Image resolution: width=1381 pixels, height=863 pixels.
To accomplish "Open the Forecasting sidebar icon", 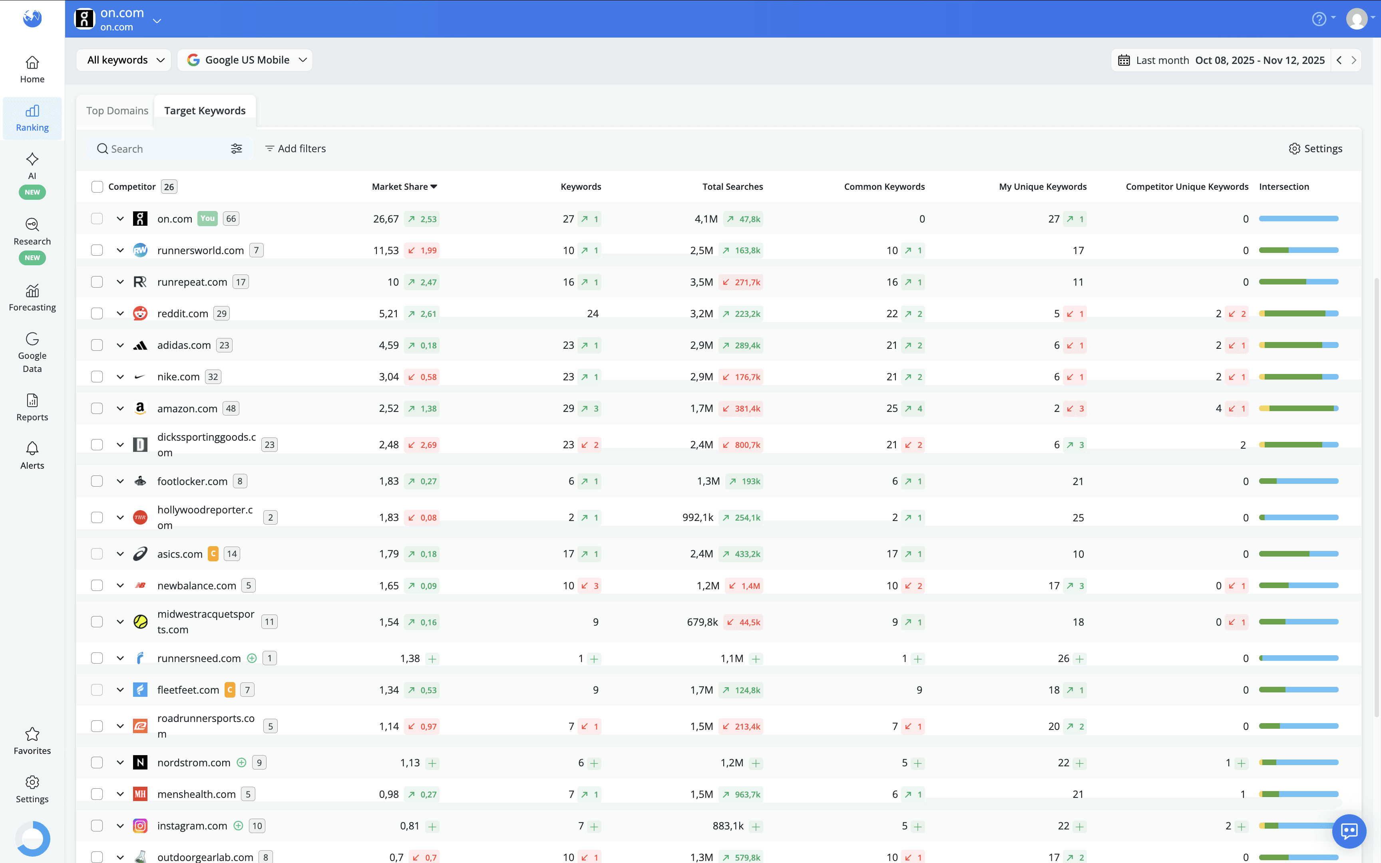I will tap(32, 290).
